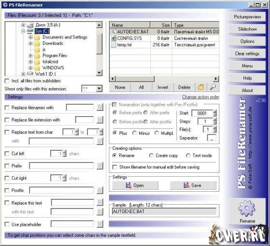Open About from the side menu
The width and height of the screenshot is (270, 246).
point(247,90)
